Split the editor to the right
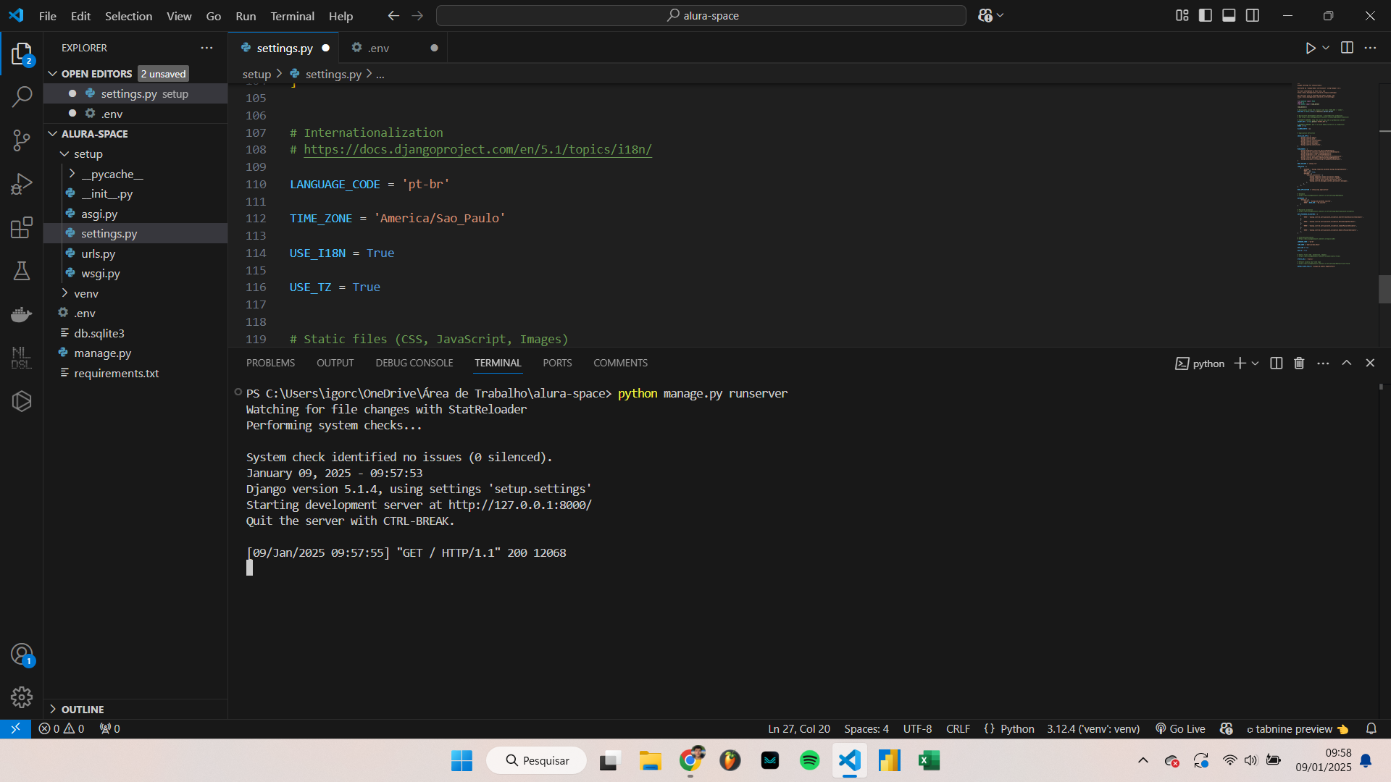The width and height of the screenshot is (1391, 782). point(1347,48)
